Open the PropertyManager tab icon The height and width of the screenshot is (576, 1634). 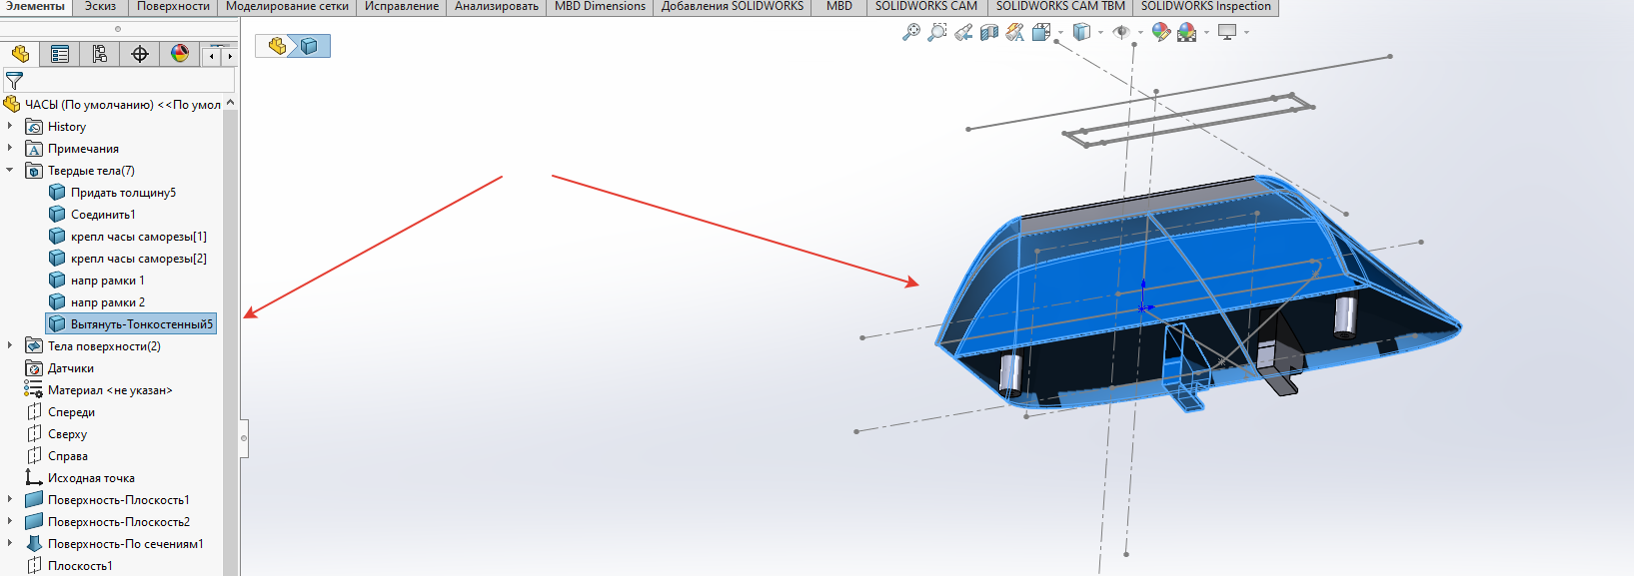point(60,54)
